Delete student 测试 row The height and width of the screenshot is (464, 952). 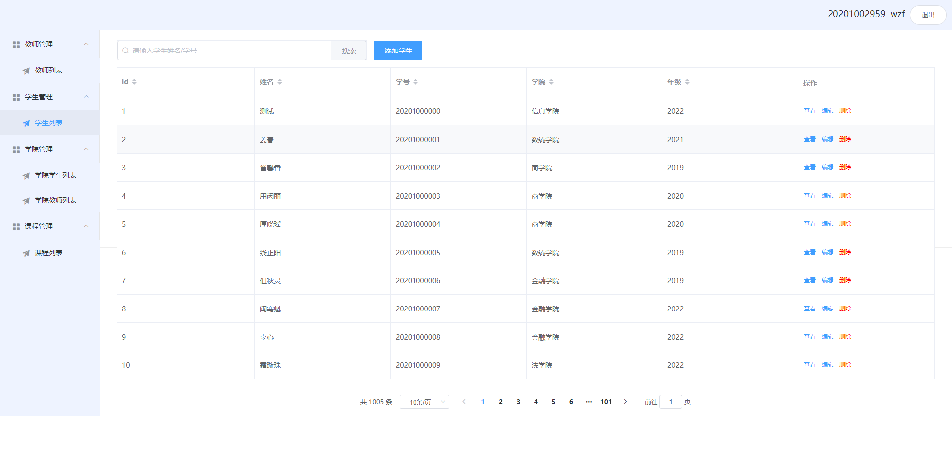845,111
